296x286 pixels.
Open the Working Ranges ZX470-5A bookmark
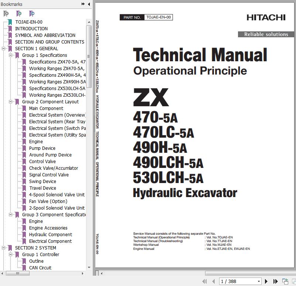coord(57,68)
